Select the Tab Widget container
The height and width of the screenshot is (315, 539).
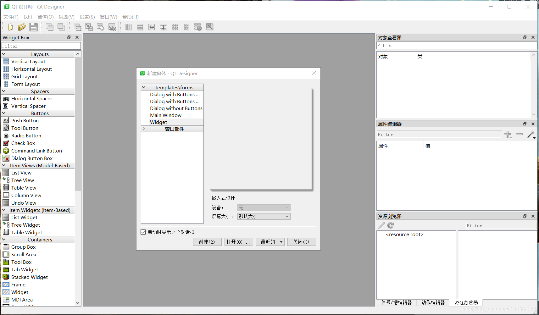pyautogui.click(x=25, y=269)
